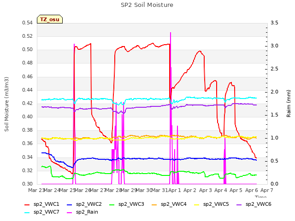Click the cyan sp2_VWC7 legend color marker
The height and width of the screenshot is (221, 295).
[27, 213]
